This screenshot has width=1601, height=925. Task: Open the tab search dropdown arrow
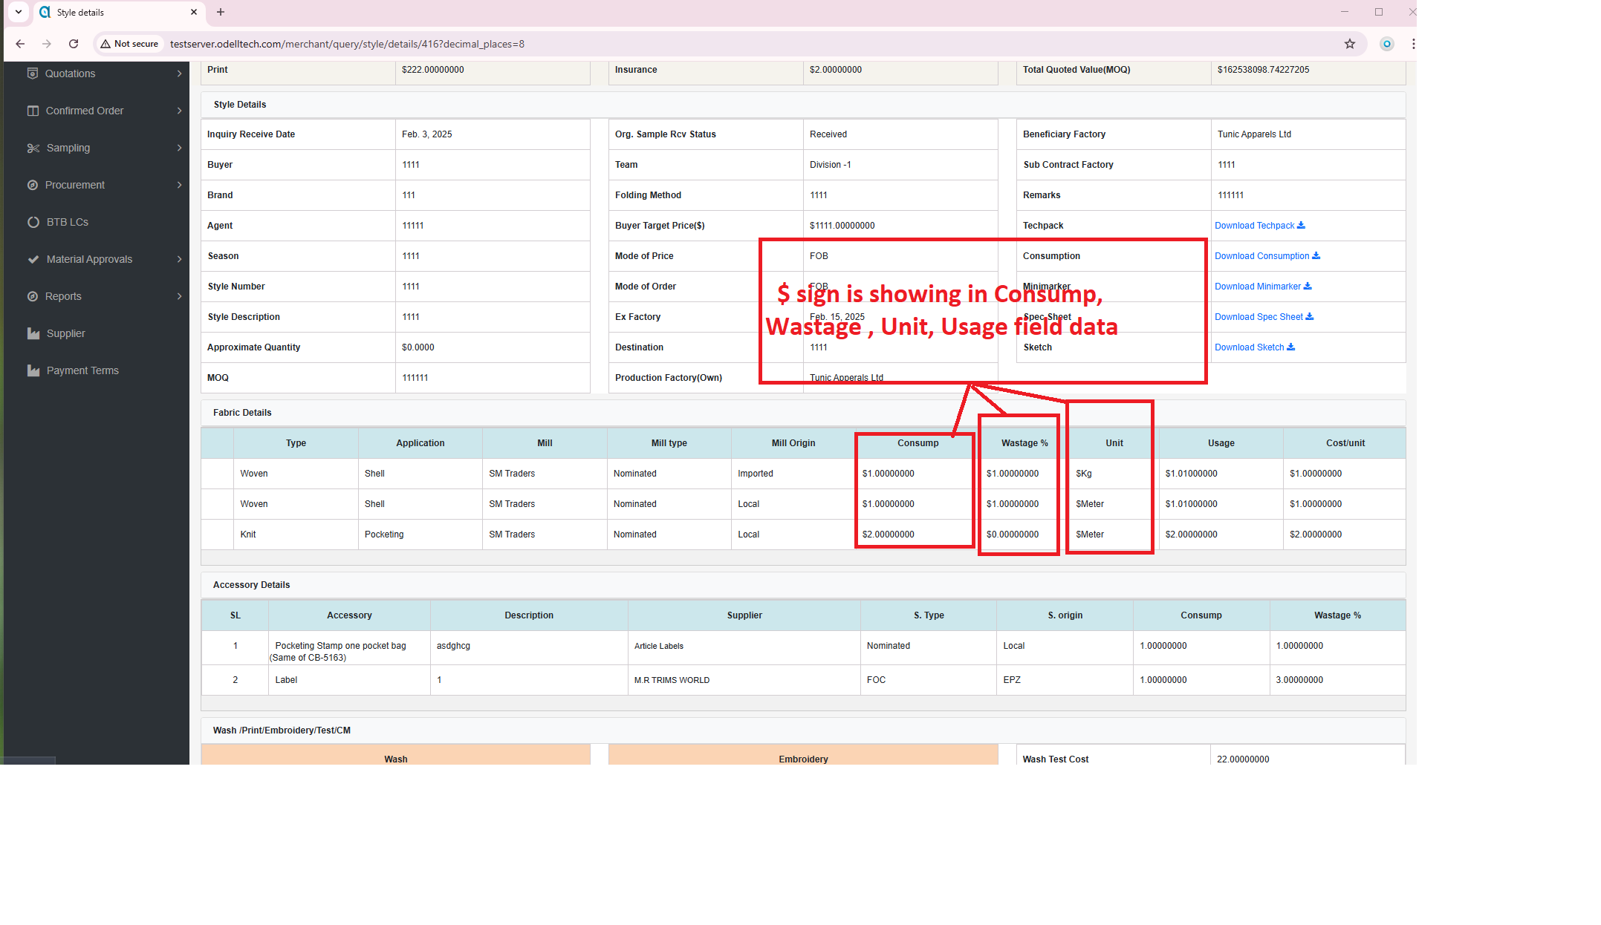click(x=19, y=12)
